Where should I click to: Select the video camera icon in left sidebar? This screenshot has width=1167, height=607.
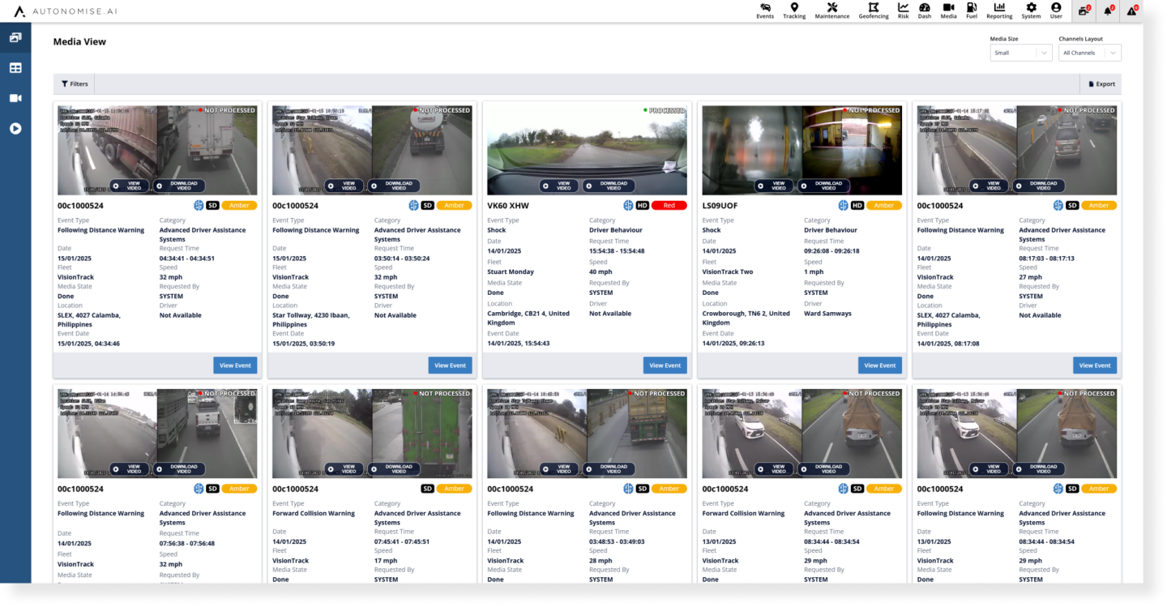point(15,98)
